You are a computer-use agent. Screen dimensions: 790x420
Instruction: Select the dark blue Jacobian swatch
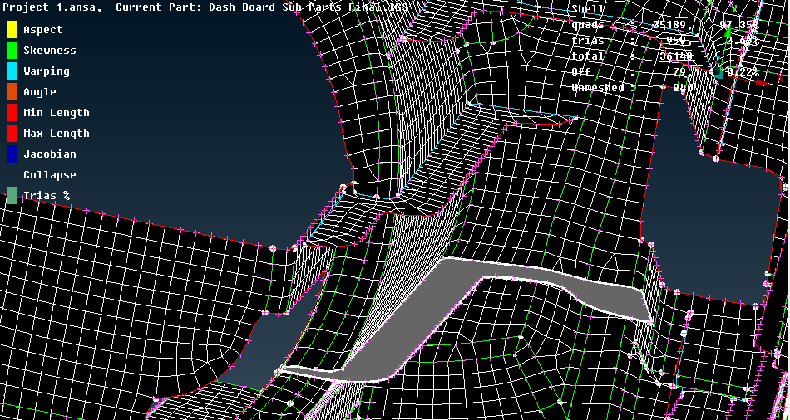click(12, 154)
